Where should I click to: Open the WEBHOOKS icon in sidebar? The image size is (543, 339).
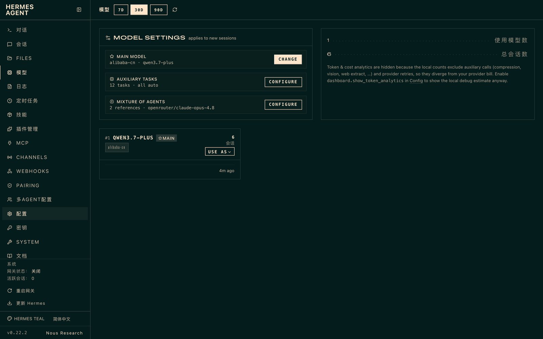[10, 171]
